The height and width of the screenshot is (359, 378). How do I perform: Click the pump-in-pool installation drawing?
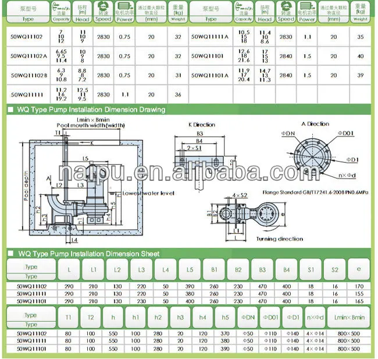[x=86, y=188]
